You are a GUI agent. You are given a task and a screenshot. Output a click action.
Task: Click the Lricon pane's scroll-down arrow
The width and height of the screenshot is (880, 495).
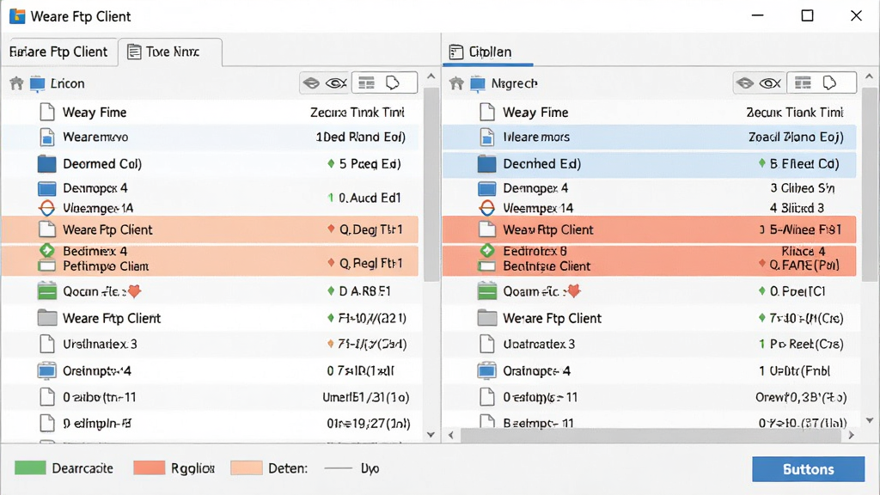click(431, 434)
